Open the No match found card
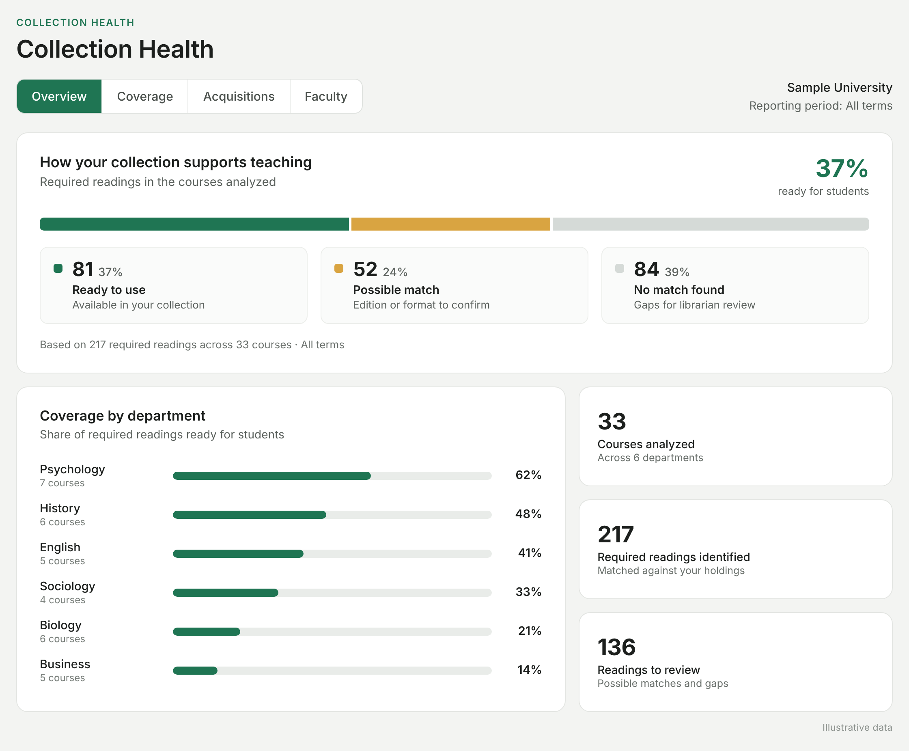Image resolution: width=909 pixels, height=751 pixels. coord(735,285)
